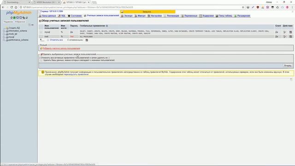Bookmark page with star icon in address bar

pyautogui.click(x=243, y=7)
